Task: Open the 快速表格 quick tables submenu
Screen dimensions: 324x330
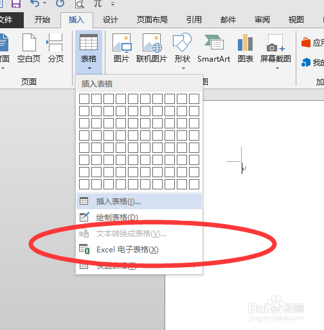Action: pos(139,266)
